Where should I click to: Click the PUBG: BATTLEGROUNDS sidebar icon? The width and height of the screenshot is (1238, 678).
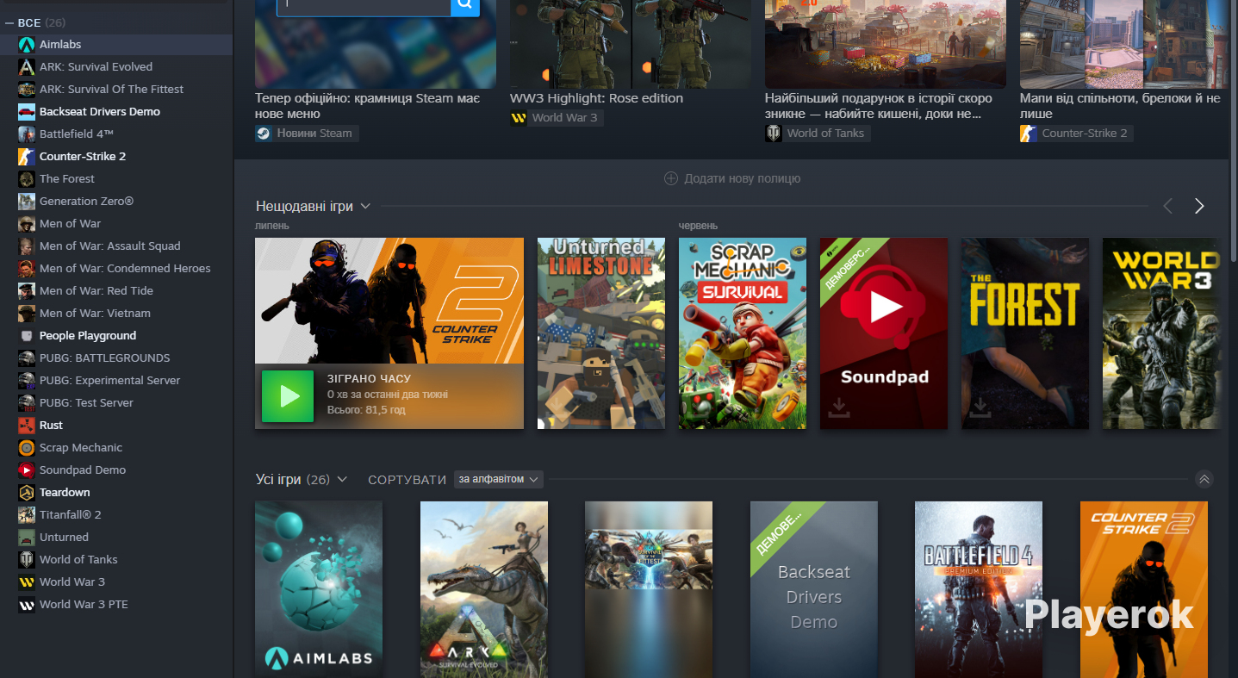[27, 358]
